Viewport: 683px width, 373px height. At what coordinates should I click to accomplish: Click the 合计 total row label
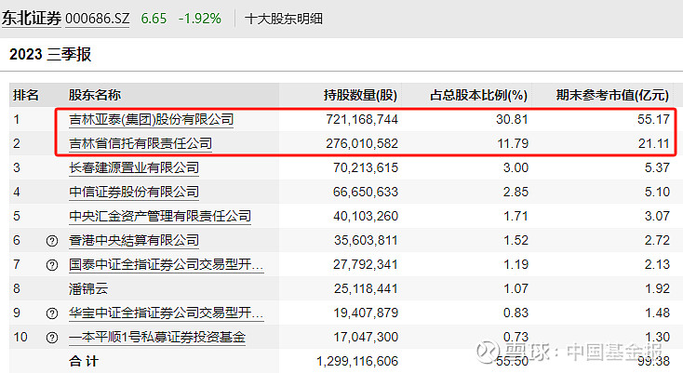[x=84, y=361]
